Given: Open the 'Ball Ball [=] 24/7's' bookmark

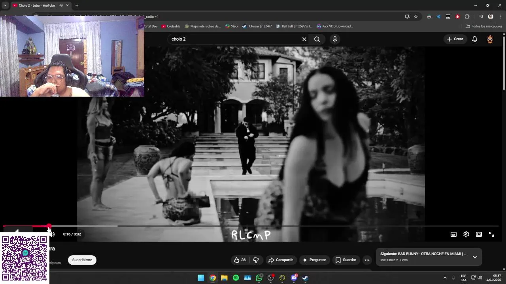Looking at the screenshot, I should (x=294, y=26).
